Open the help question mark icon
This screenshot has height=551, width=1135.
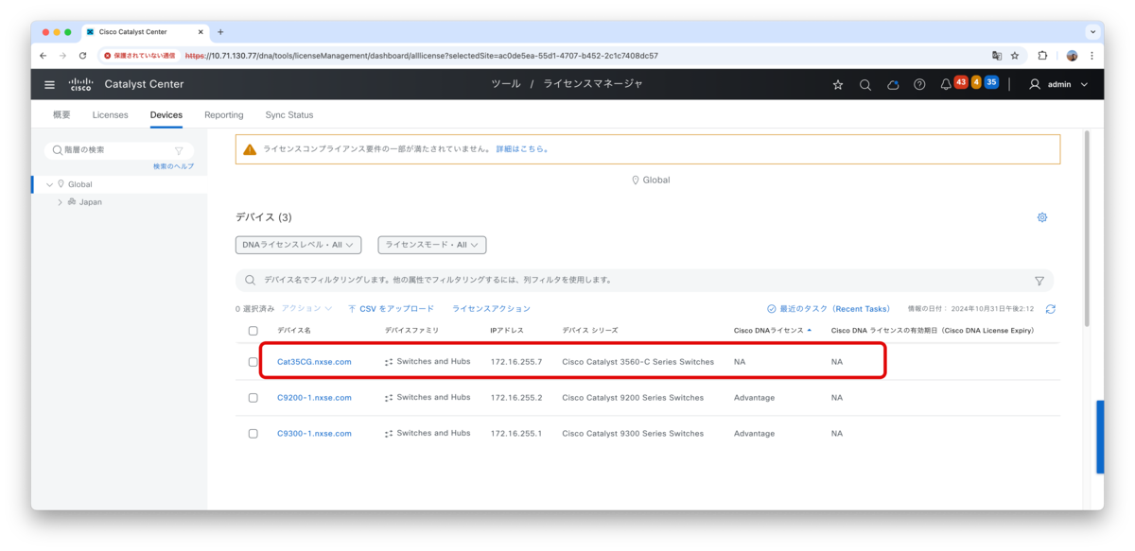919,84
